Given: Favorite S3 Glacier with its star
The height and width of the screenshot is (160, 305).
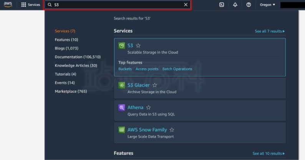Looking at the screenshot, I should 155,85.
